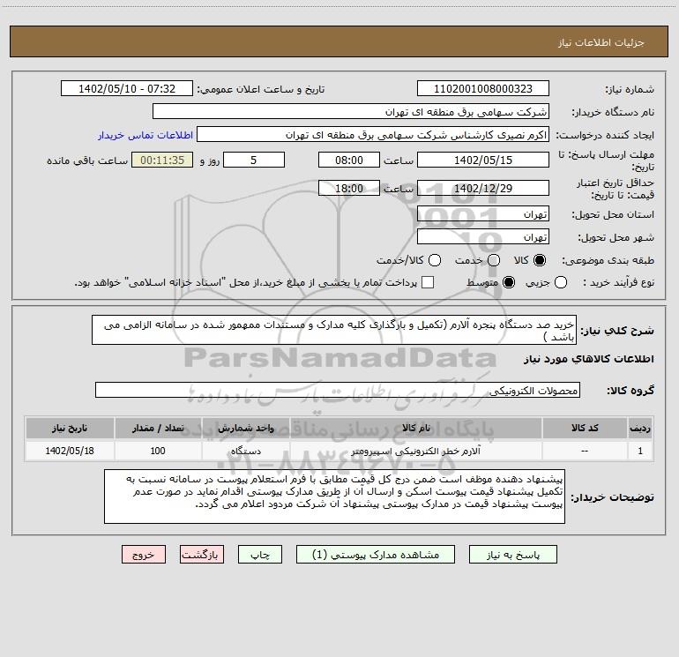Select the کالا/خدمت radio button
This screenshot has width=679, height=657.
pos(435,260)
